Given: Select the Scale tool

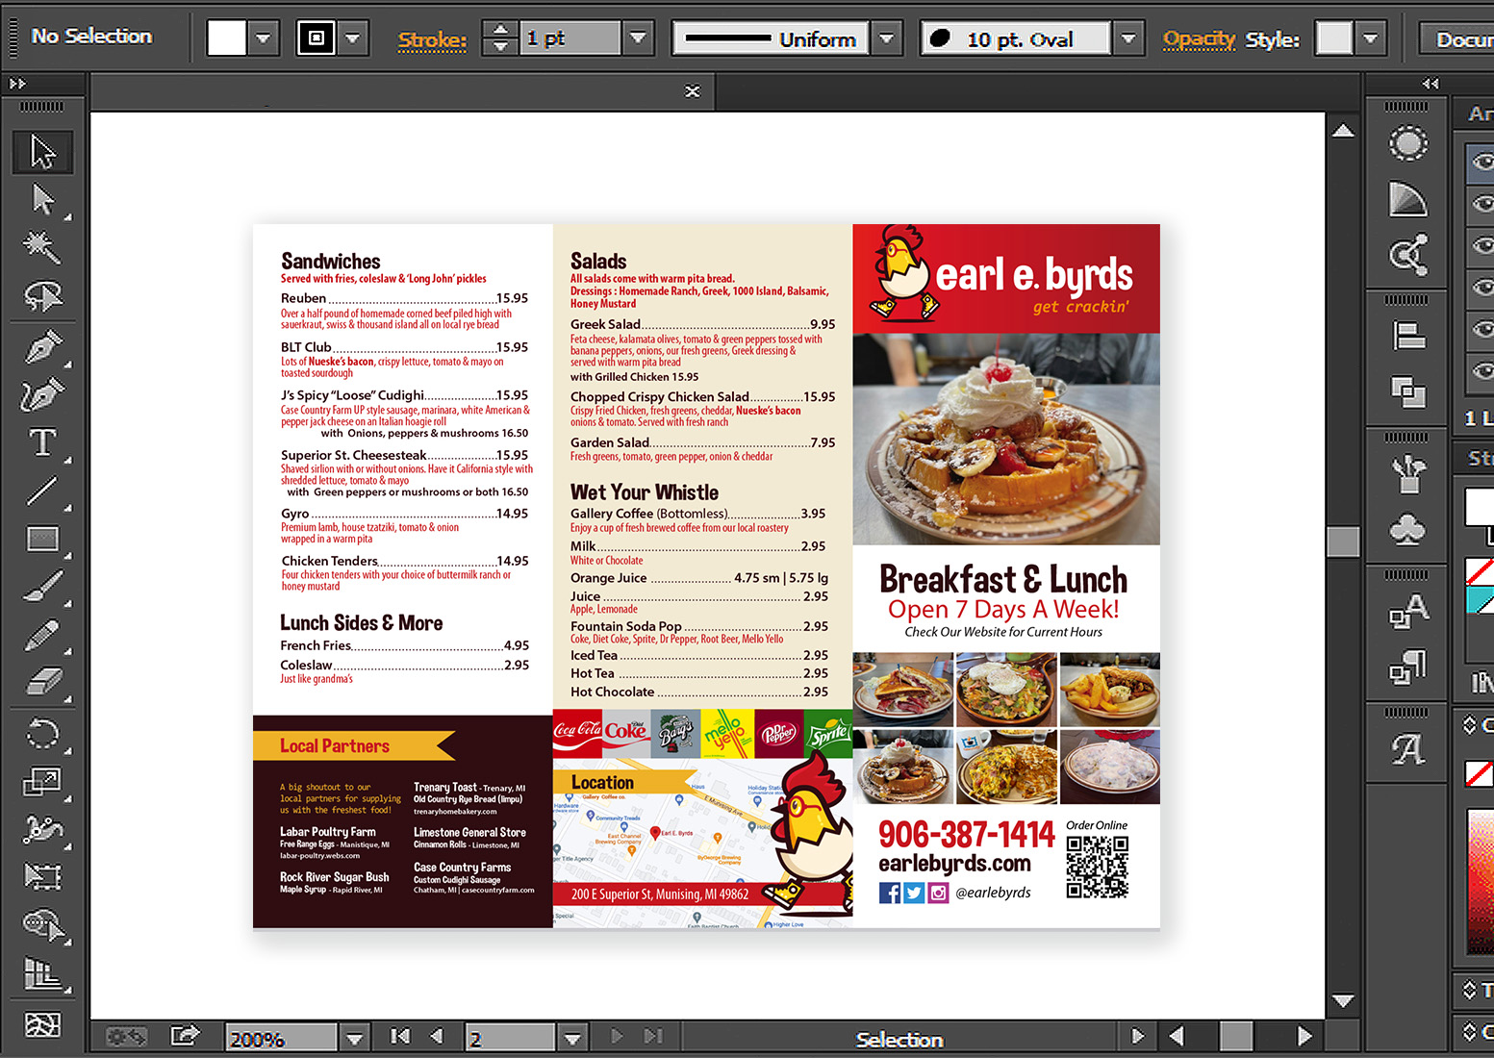Looking at the screenshot, I should [x=43, y=781].
